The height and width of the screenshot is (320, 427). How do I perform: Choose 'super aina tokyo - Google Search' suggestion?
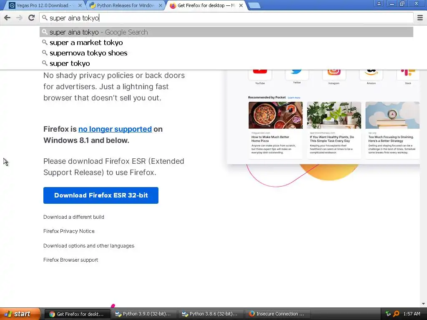pyautogui.click(x=226, y=32)
